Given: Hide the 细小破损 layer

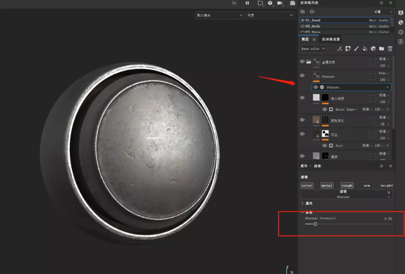Looking at the screenshot, I should coord(302,97).
